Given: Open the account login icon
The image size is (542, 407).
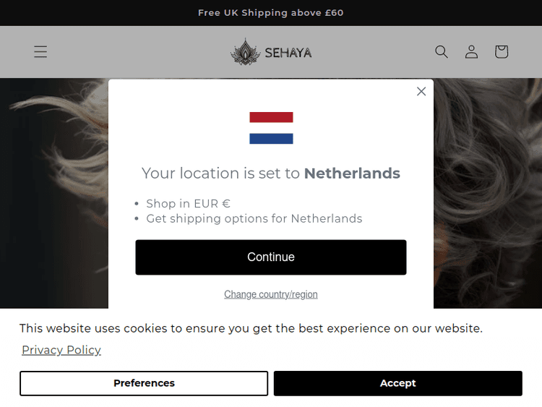Looking at the screenshot, I should 471,51.
